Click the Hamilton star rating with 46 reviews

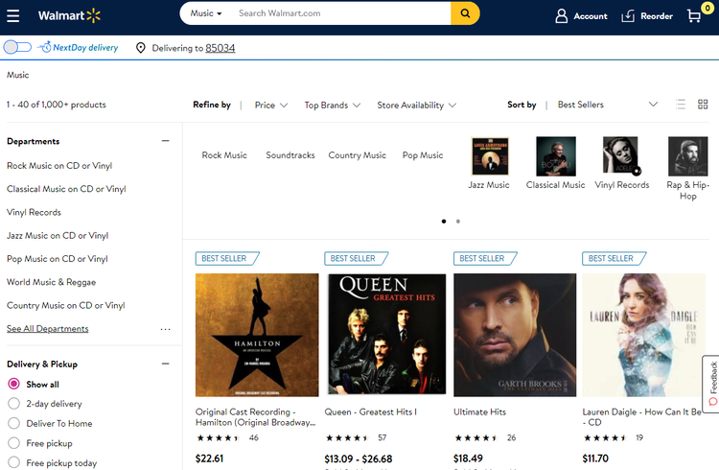[227, 438]
